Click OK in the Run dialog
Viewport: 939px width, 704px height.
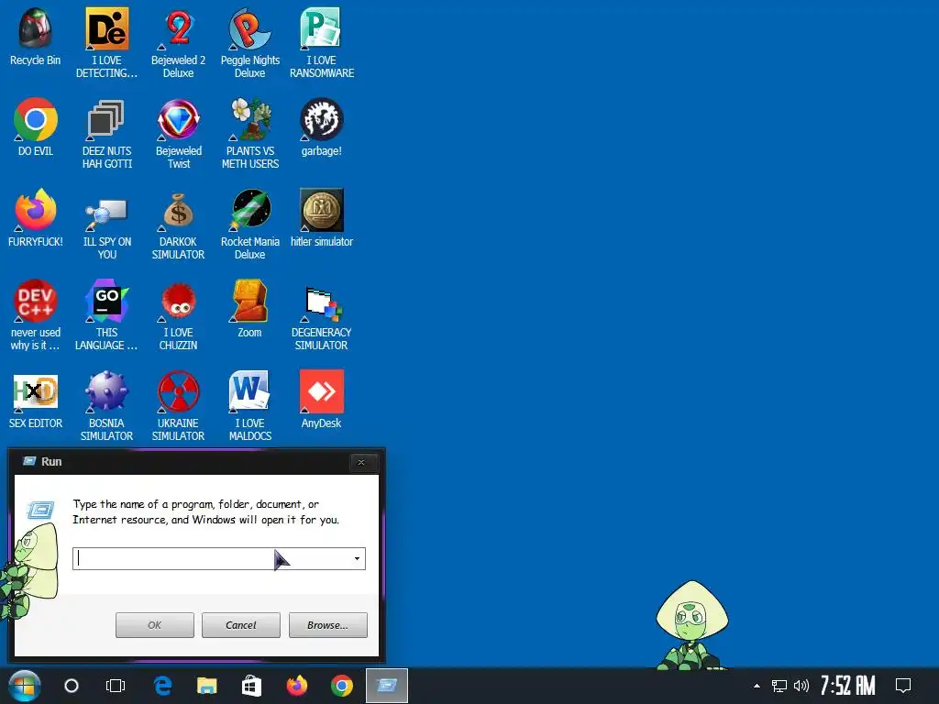point(154,625)
